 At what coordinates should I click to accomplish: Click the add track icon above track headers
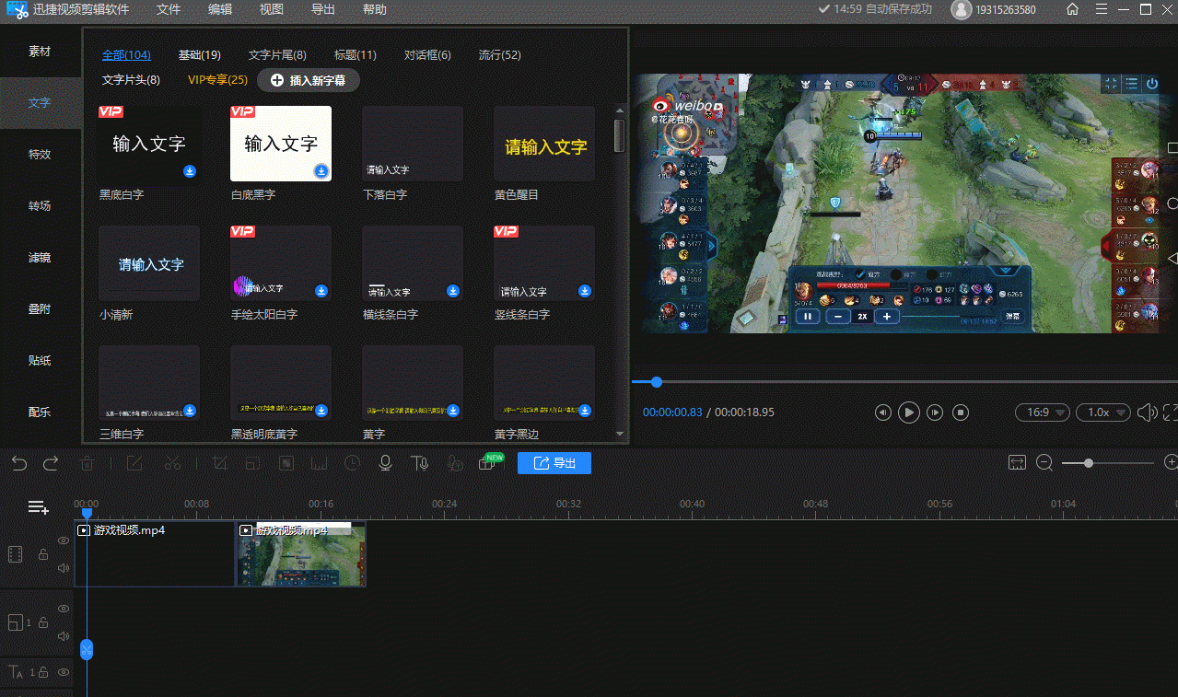[38, 507]
